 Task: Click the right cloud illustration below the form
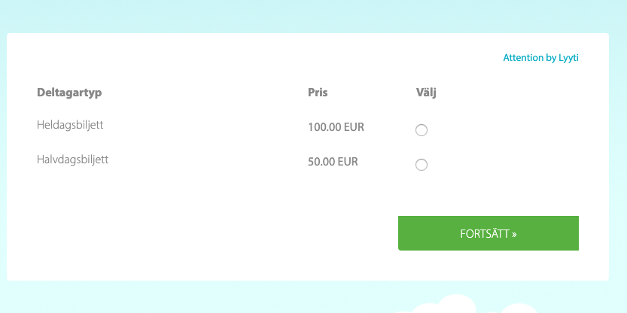(519, 308)
